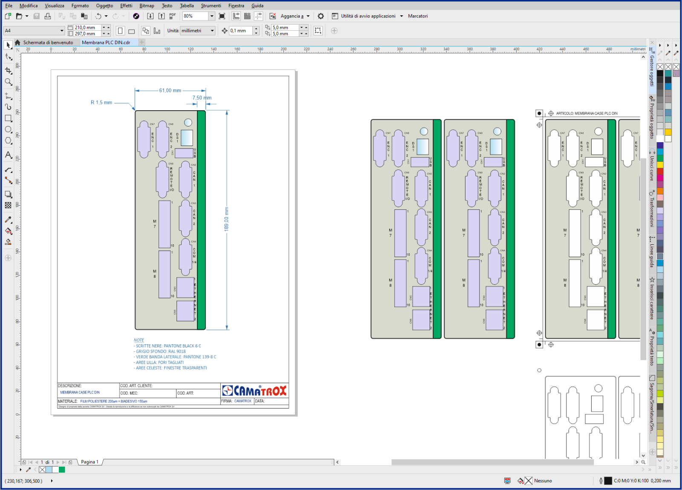Switch to Schermata di benvenuto tab
This screenshot has width=682, height=490.
coord(48,43)
